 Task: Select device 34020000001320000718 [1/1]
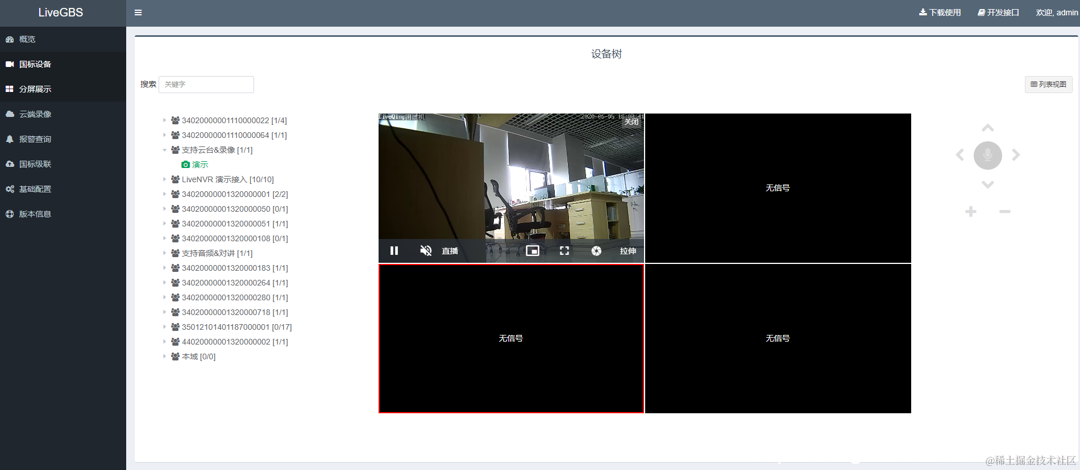pyautogui.click(x=235, y=312)
